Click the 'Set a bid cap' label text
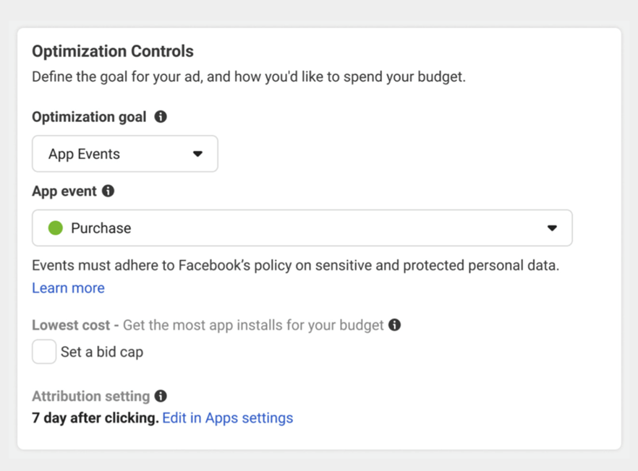The width and height of the screenshot is (638, 471). click(102, 352)
